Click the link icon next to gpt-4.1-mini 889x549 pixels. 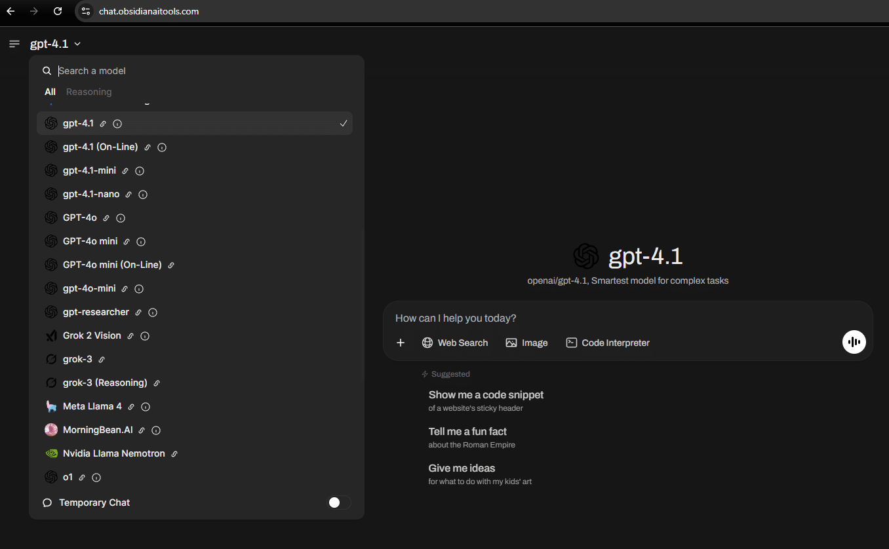tap(125, 171)
